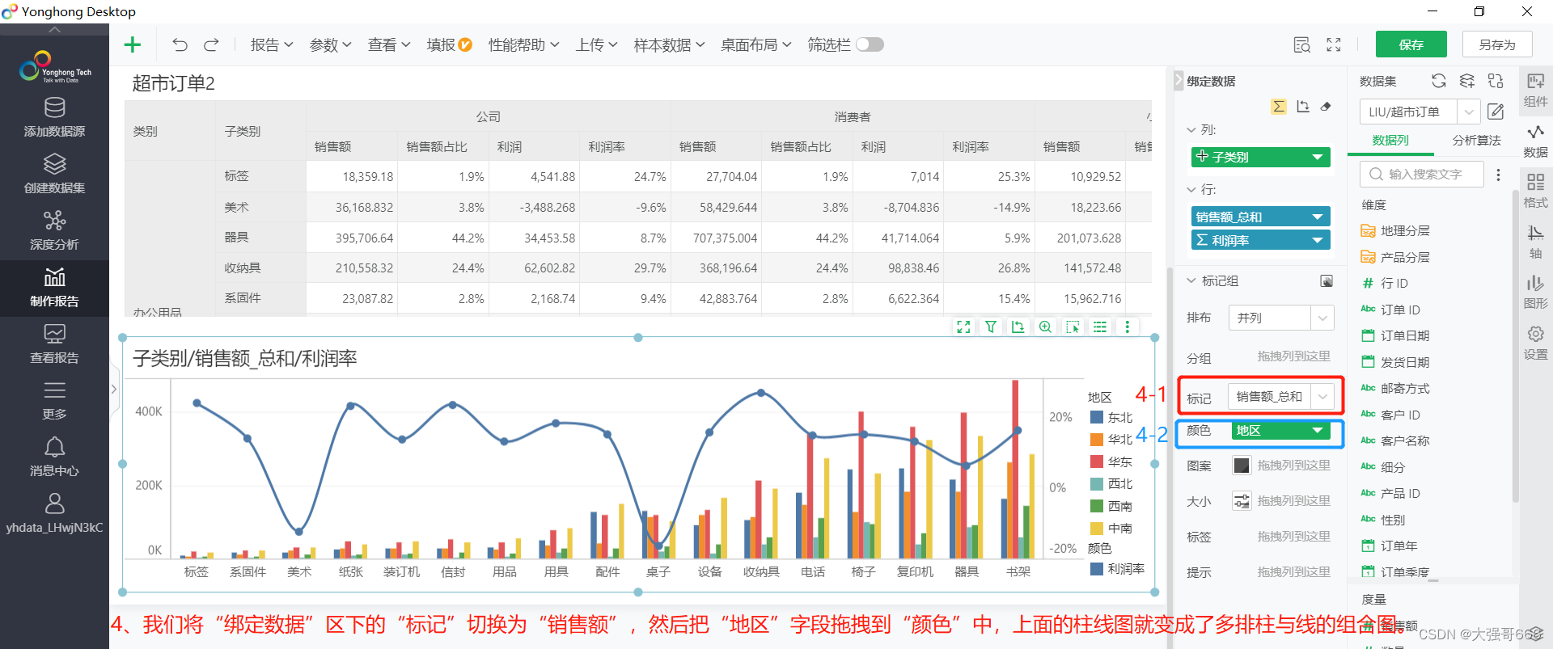Screen dimensions: 1553x649
Task: Click the preview report icon next to fullscreen
Action: click(x=1301, y=44)
